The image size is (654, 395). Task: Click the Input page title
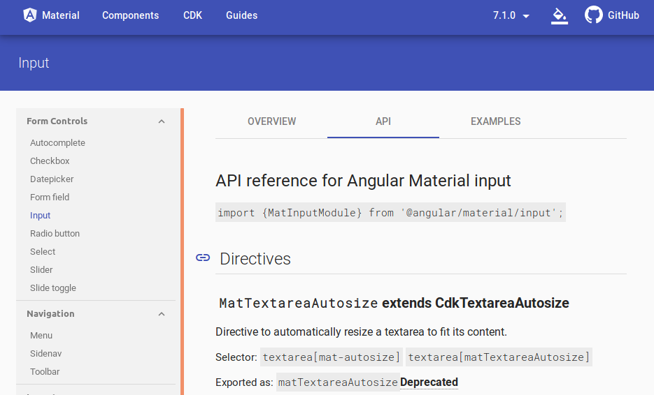tap(34, 64)
